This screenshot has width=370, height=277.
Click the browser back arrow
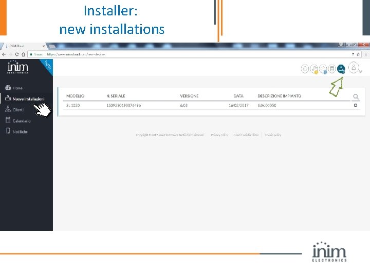4,54
